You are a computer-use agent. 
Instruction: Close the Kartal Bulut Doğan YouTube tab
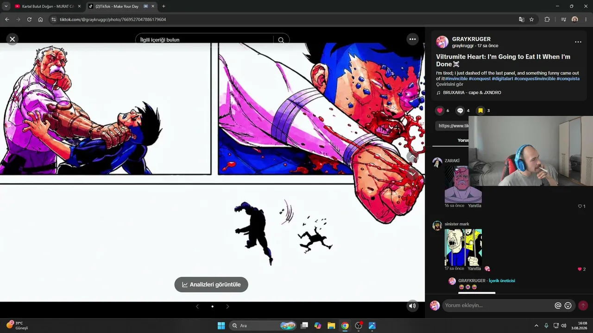[79, 6]
